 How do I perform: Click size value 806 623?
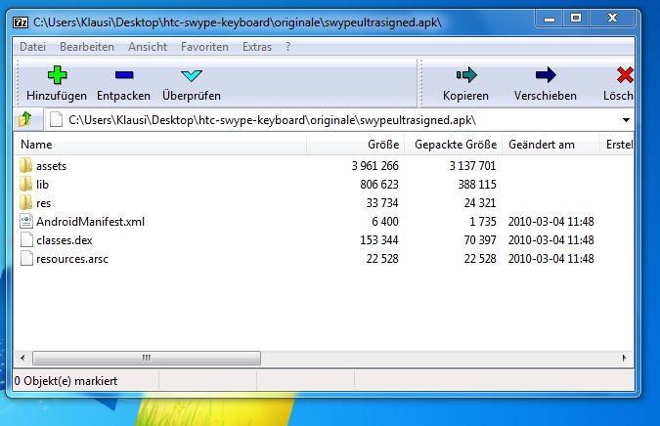coord(379,185)
